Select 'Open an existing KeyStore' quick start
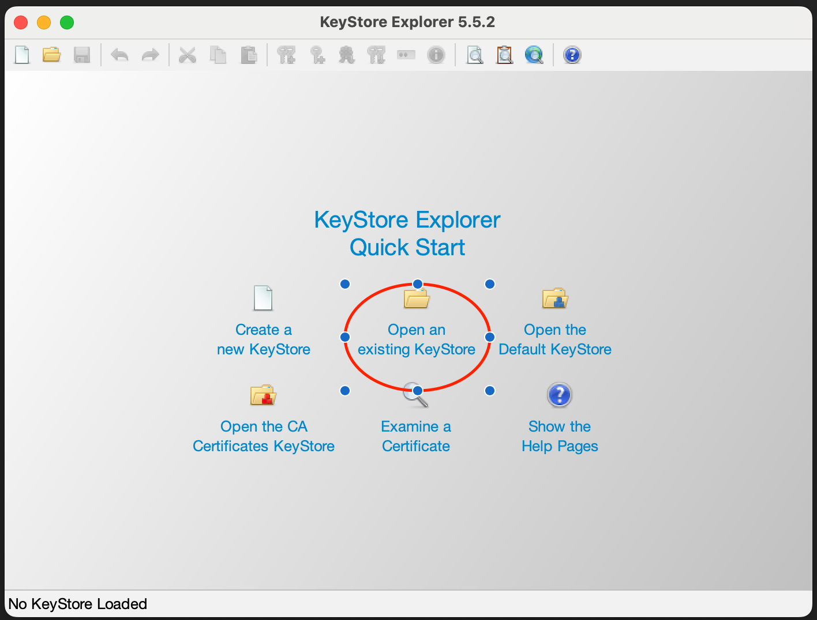The height and width of the screenshot is (620, 817). click(x=417, y=339)
